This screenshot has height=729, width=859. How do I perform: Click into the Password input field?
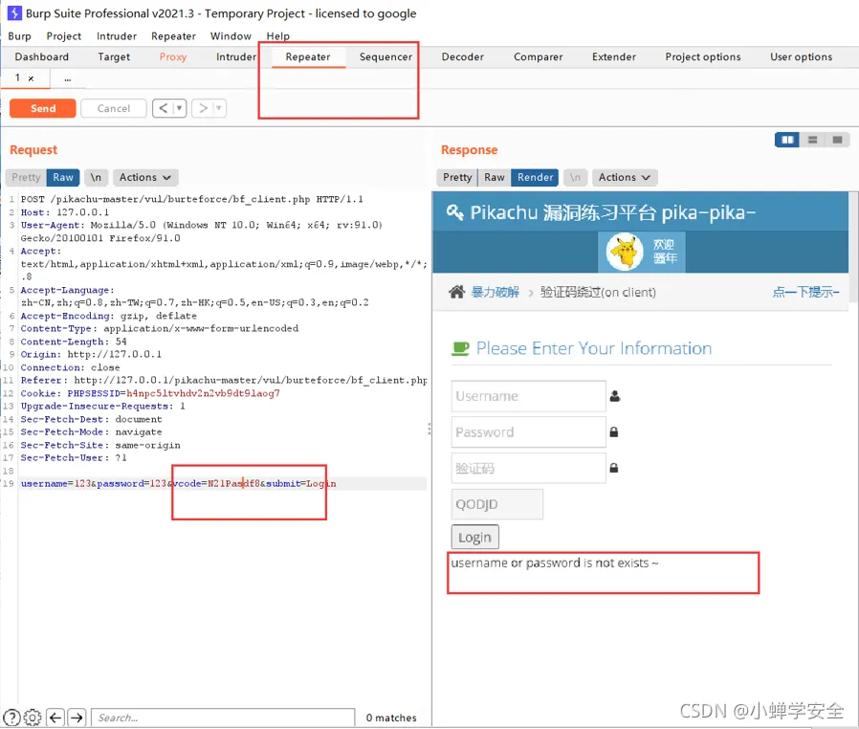(529, 432)
